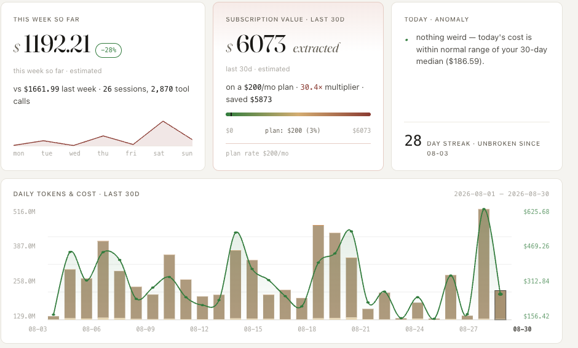Click 'DAY STREAK · UNBROKEN SINCE' label

(x=483, y=143)
